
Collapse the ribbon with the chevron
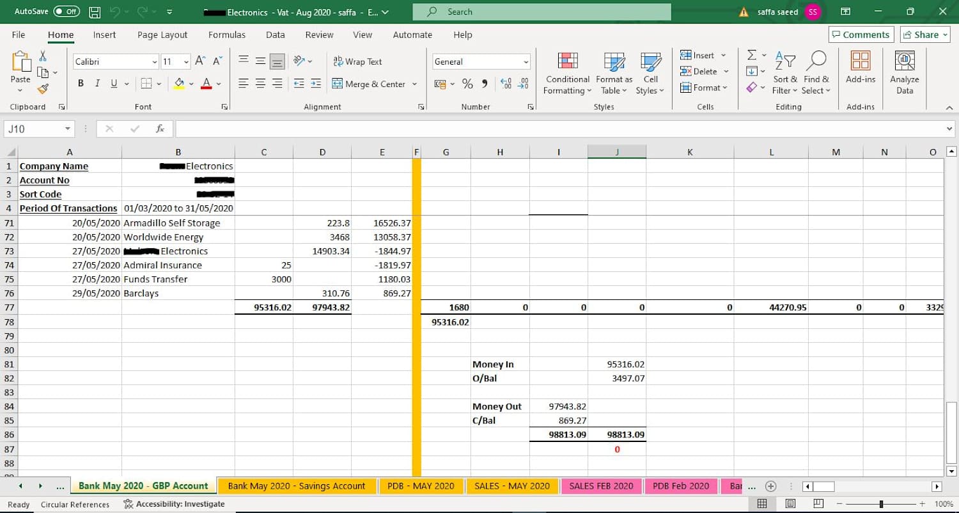(x=949, y=107)
